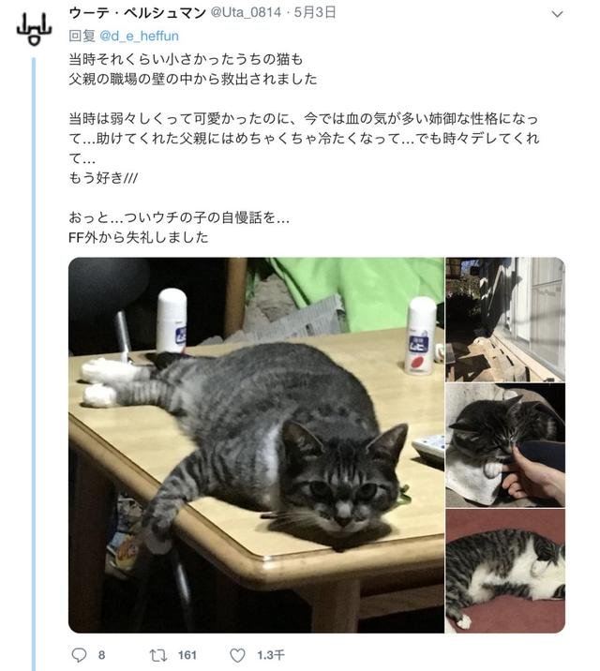Open the 5月3日 tweet timestamp
Viewport: 600px width, 671px height.
pyautogui.click(x=315, y=13)
